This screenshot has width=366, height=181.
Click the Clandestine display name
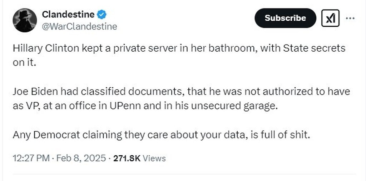coord(68,15)
